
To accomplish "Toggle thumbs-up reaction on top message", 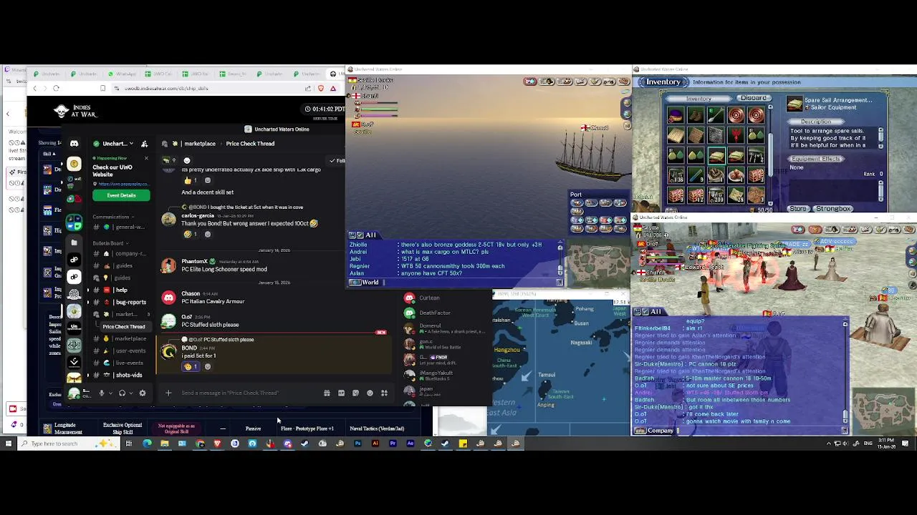I will pos(191,180).
